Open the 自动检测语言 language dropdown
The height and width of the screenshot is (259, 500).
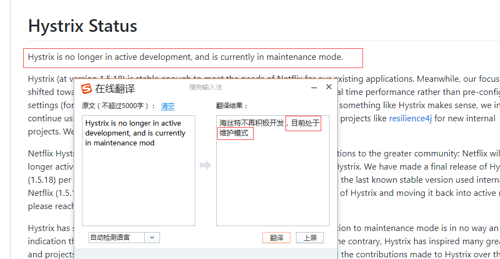coord(124,238)
